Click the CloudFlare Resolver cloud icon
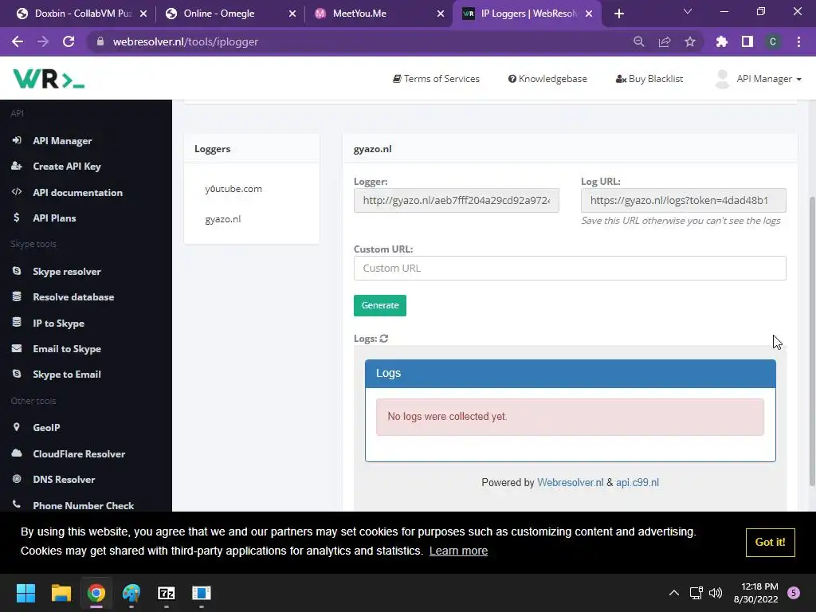 point(17,453)
